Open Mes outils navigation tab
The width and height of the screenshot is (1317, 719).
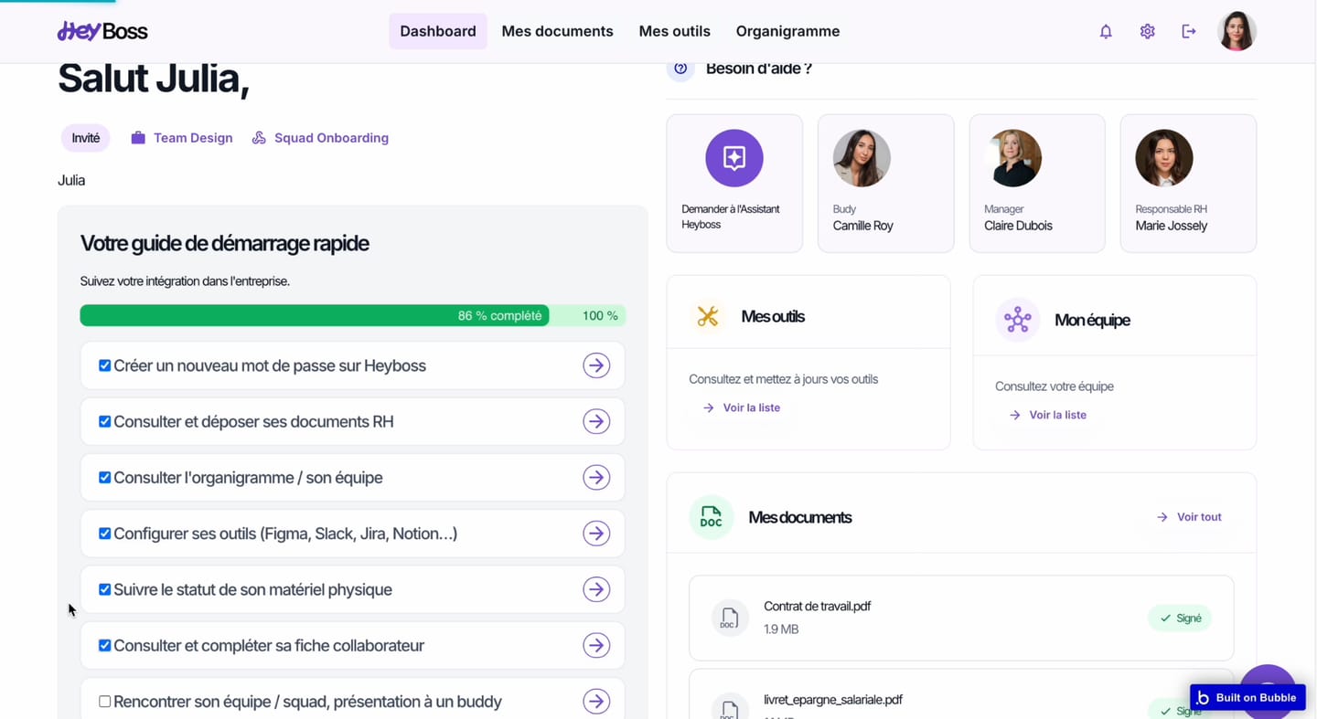pyautogui.click(x=674, y=31)
